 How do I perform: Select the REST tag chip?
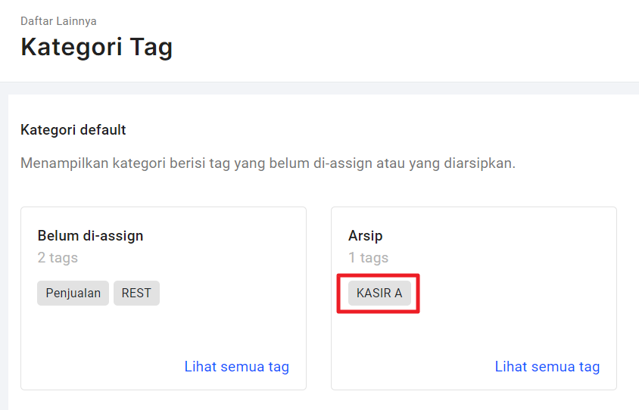coord(136,294)
